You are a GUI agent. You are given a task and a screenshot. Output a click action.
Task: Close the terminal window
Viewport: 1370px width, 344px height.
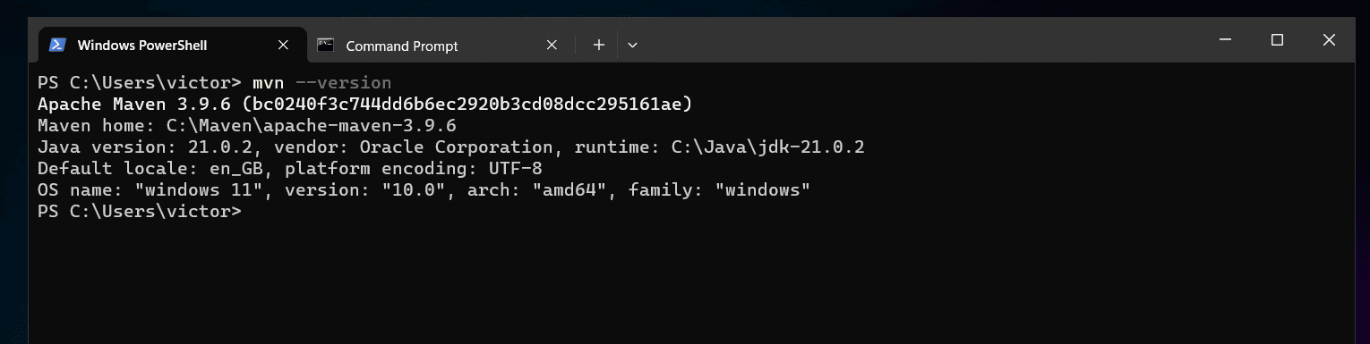click(1329, 40)
